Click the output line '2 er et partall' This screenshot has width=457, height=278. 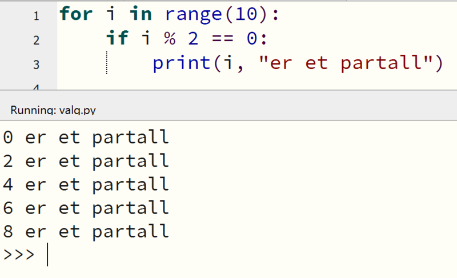click(x=86, y=161)
